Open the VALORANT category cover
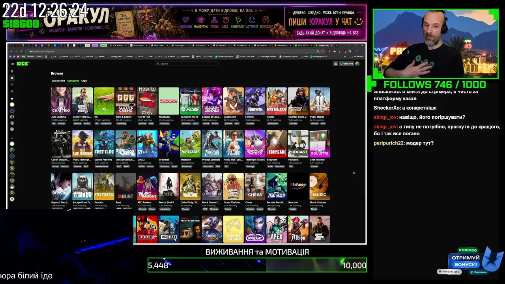Viewport: 505px width, 284px height. [233, 101]
